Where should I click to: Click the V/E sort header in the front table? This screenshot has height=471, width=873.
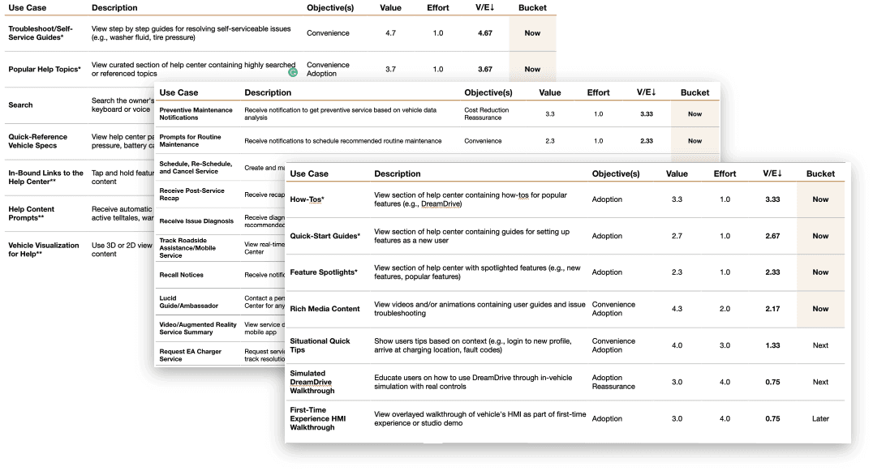click(772, 173)
